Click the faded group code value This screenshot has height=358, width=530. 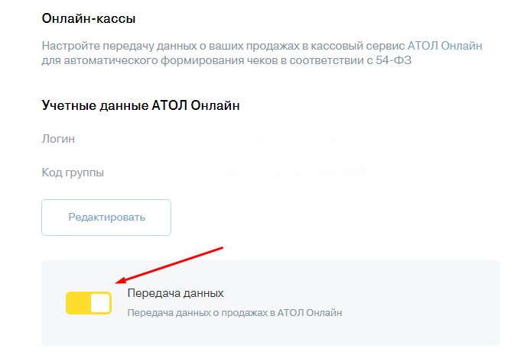coord(297,173)
